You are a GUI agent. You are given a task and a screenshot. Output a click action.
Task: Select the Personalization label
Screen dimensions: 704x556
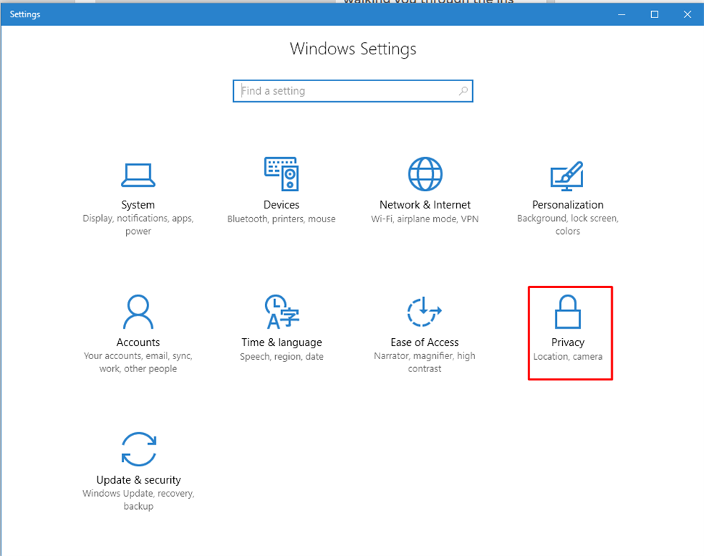(x=568, y=205)
